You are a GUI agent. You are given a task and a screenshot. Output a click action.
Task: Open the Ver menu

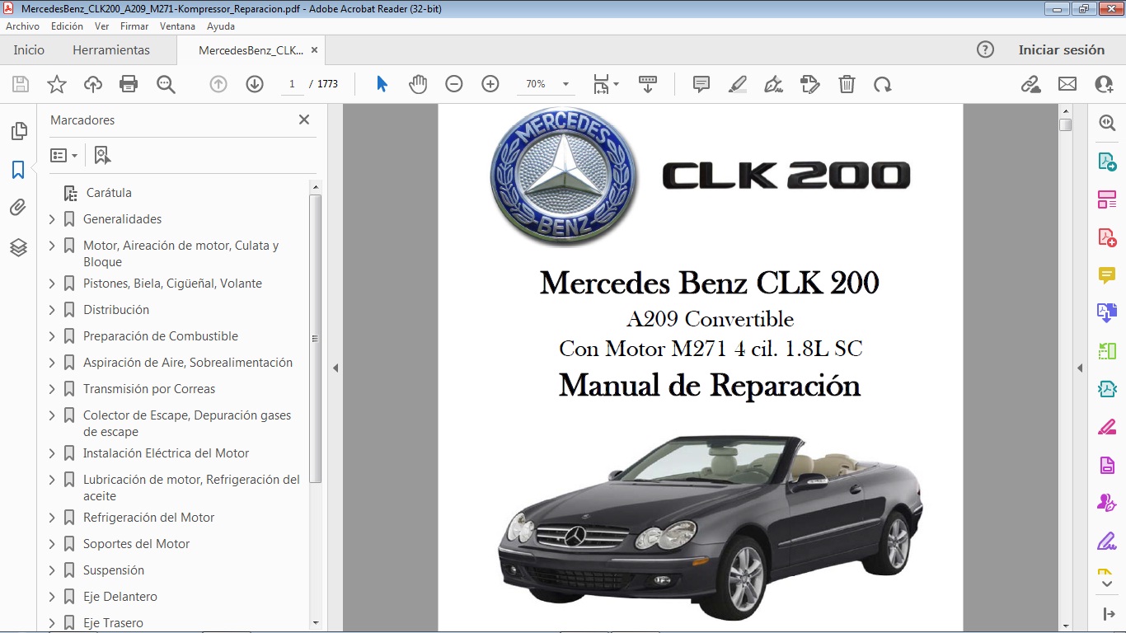[102, 26]
